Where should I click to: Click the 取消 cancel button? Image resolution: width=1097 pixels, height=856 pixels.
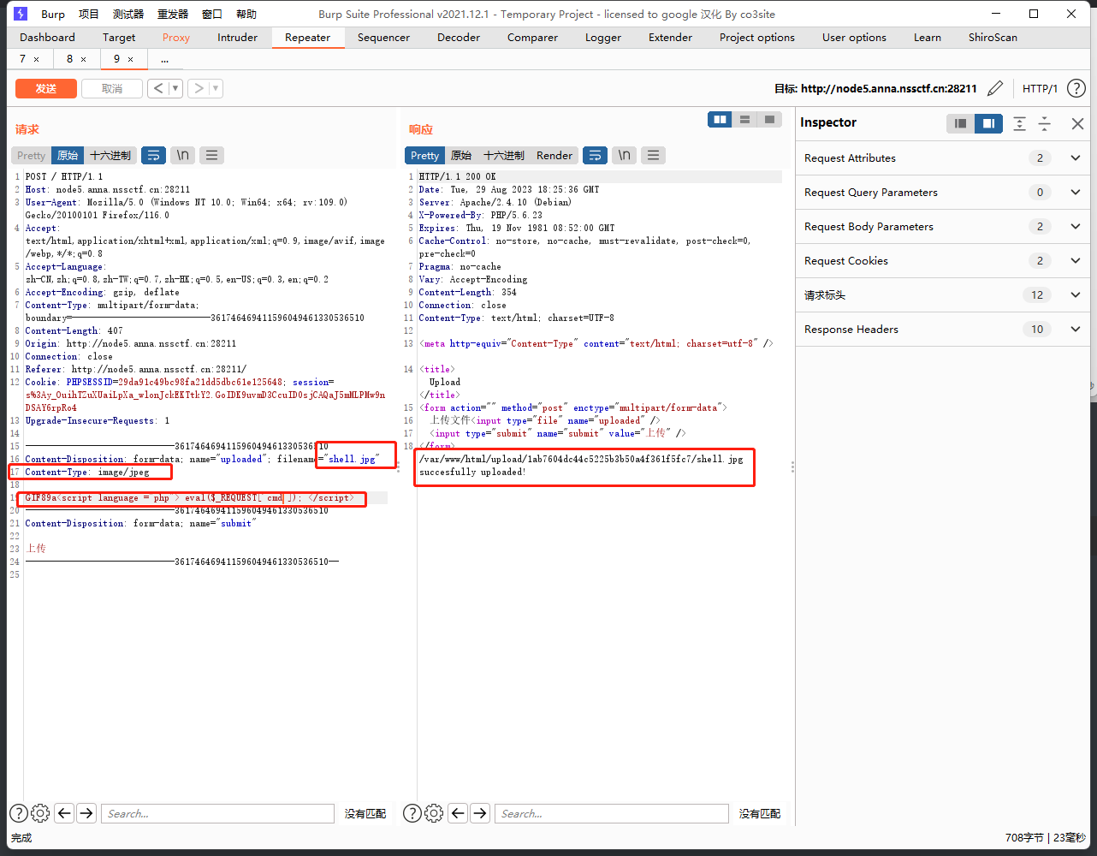tap(111, 88)
